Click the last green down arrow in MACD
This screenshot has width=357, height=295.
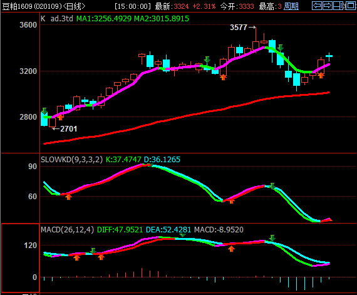tap(272, 238)
